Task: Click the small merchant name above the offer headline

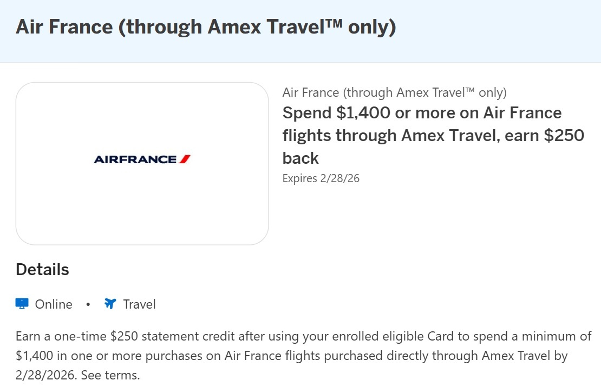Action: pos(394,92)
